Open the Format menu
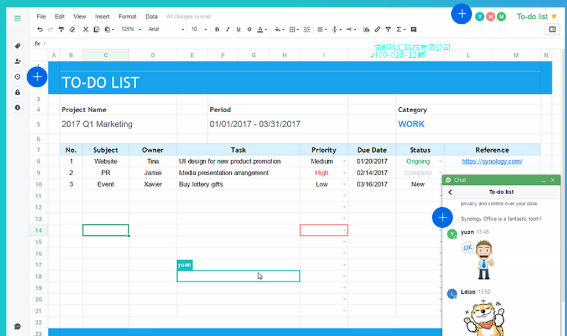567x336 pixels. 127,17
